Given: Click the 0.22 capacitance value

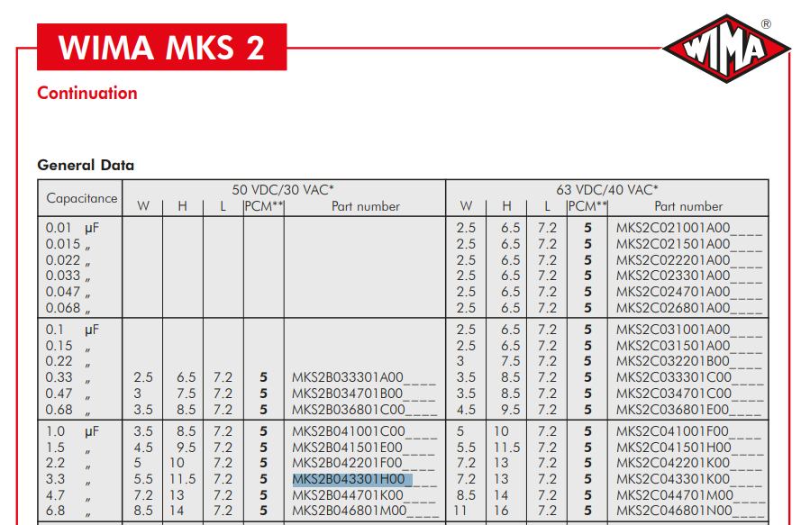Looking at the screenshot, I should pos(59,361).
